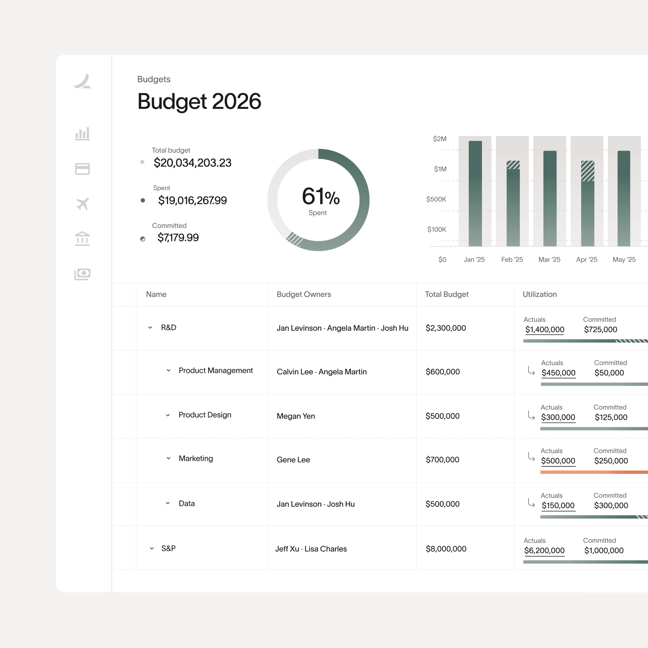Collapse the Product Design chevron
This screenshot has width=648, height=648.
(168, 415)
